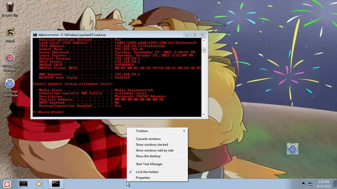Click the cmd scrollbar down arrow
Screen dimensions: 337x189
pyautogui.click(x=204, y=115)
